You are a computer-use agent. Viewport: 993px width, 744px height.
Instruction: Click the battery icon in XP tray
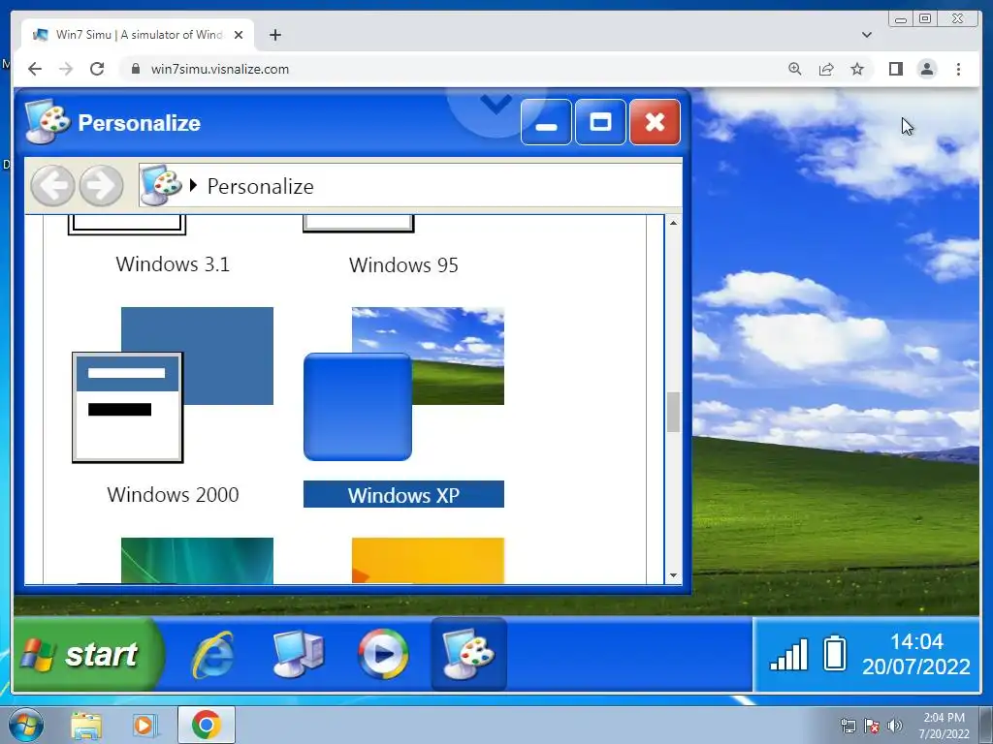point(835,653)
